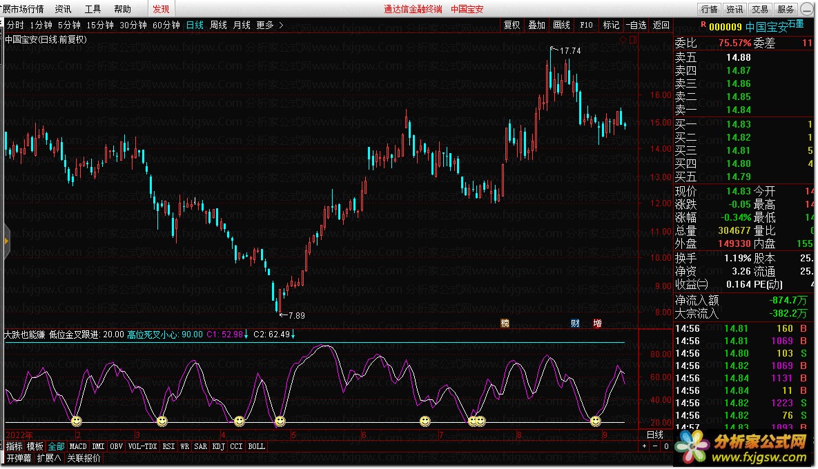The width and height of the screenshot is (818, 469).
Task: Switch to 周线 weekly chart
Action: 218,25
